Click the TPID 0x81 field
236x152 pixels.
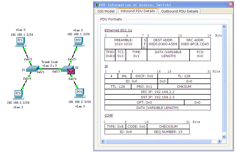point(110,55)
